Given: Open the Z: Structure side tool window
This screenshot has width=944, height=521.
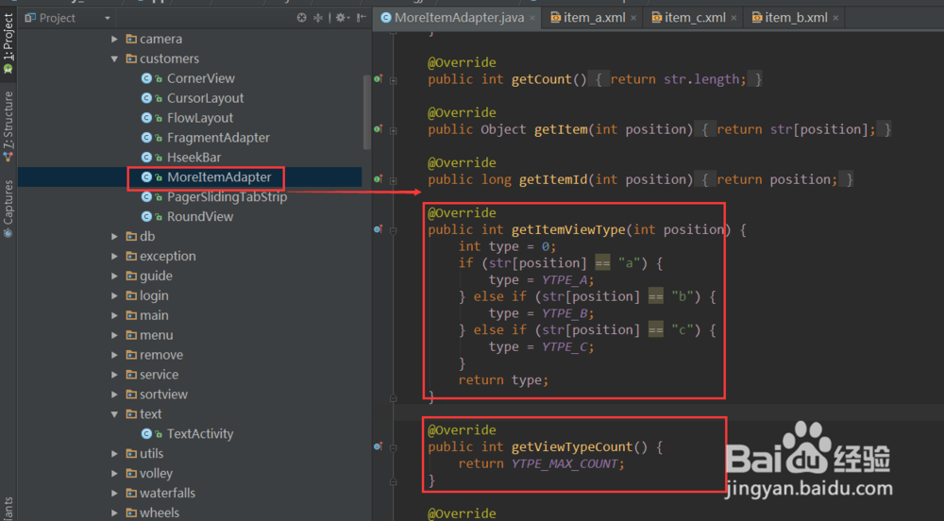Looking at the screenshot, I should pyautogui.click(x=8, y=126).
